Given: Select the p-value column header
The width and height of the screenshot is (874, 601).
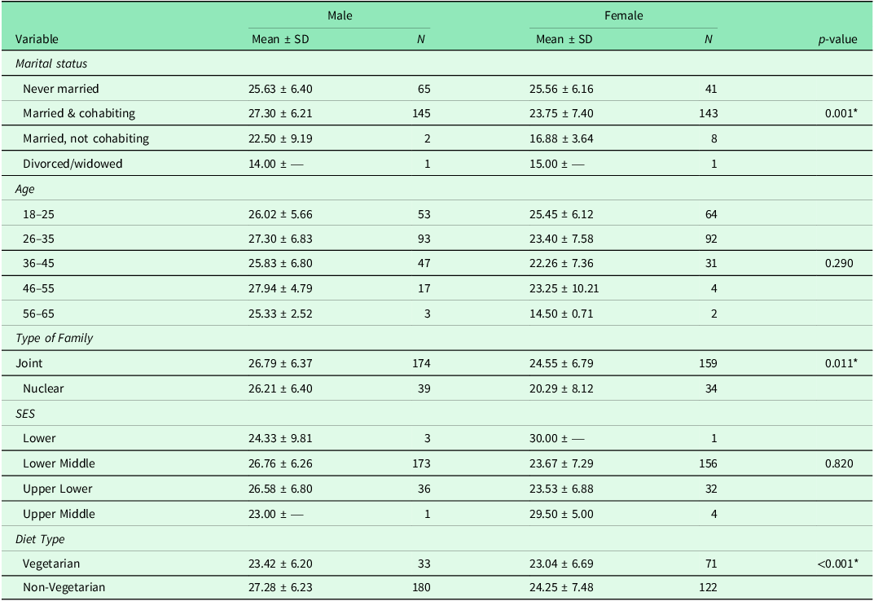Looking at the screenshot, I should pyautogui.click(x=837, y=39).
